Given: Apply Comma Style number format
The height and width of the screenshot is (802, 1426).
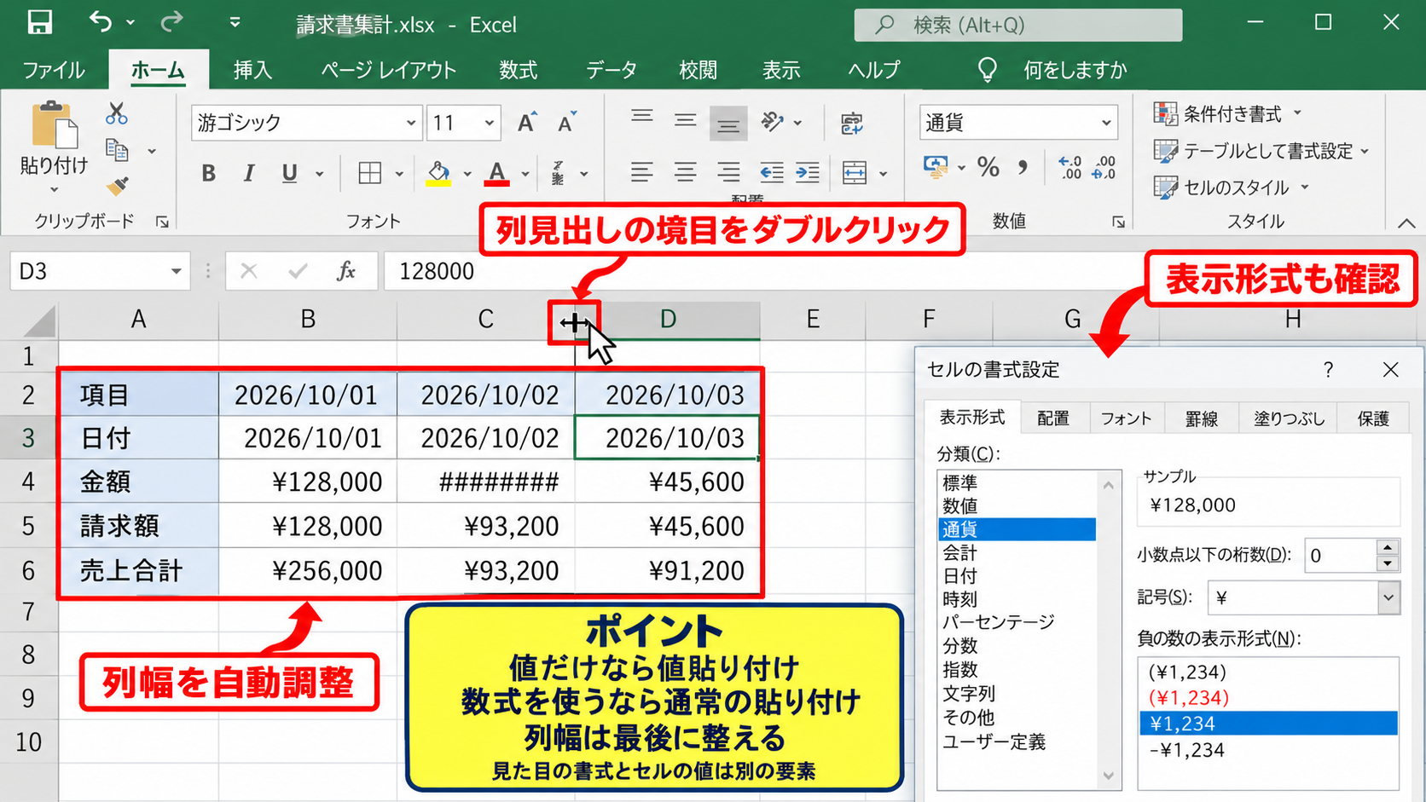Looking at the screenshot, I should [x=1023, y=167].
